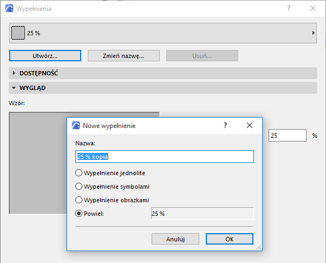Viewport: 326px width, 263px height.
Task: Click the Nazwa: label
Action: 85,143
